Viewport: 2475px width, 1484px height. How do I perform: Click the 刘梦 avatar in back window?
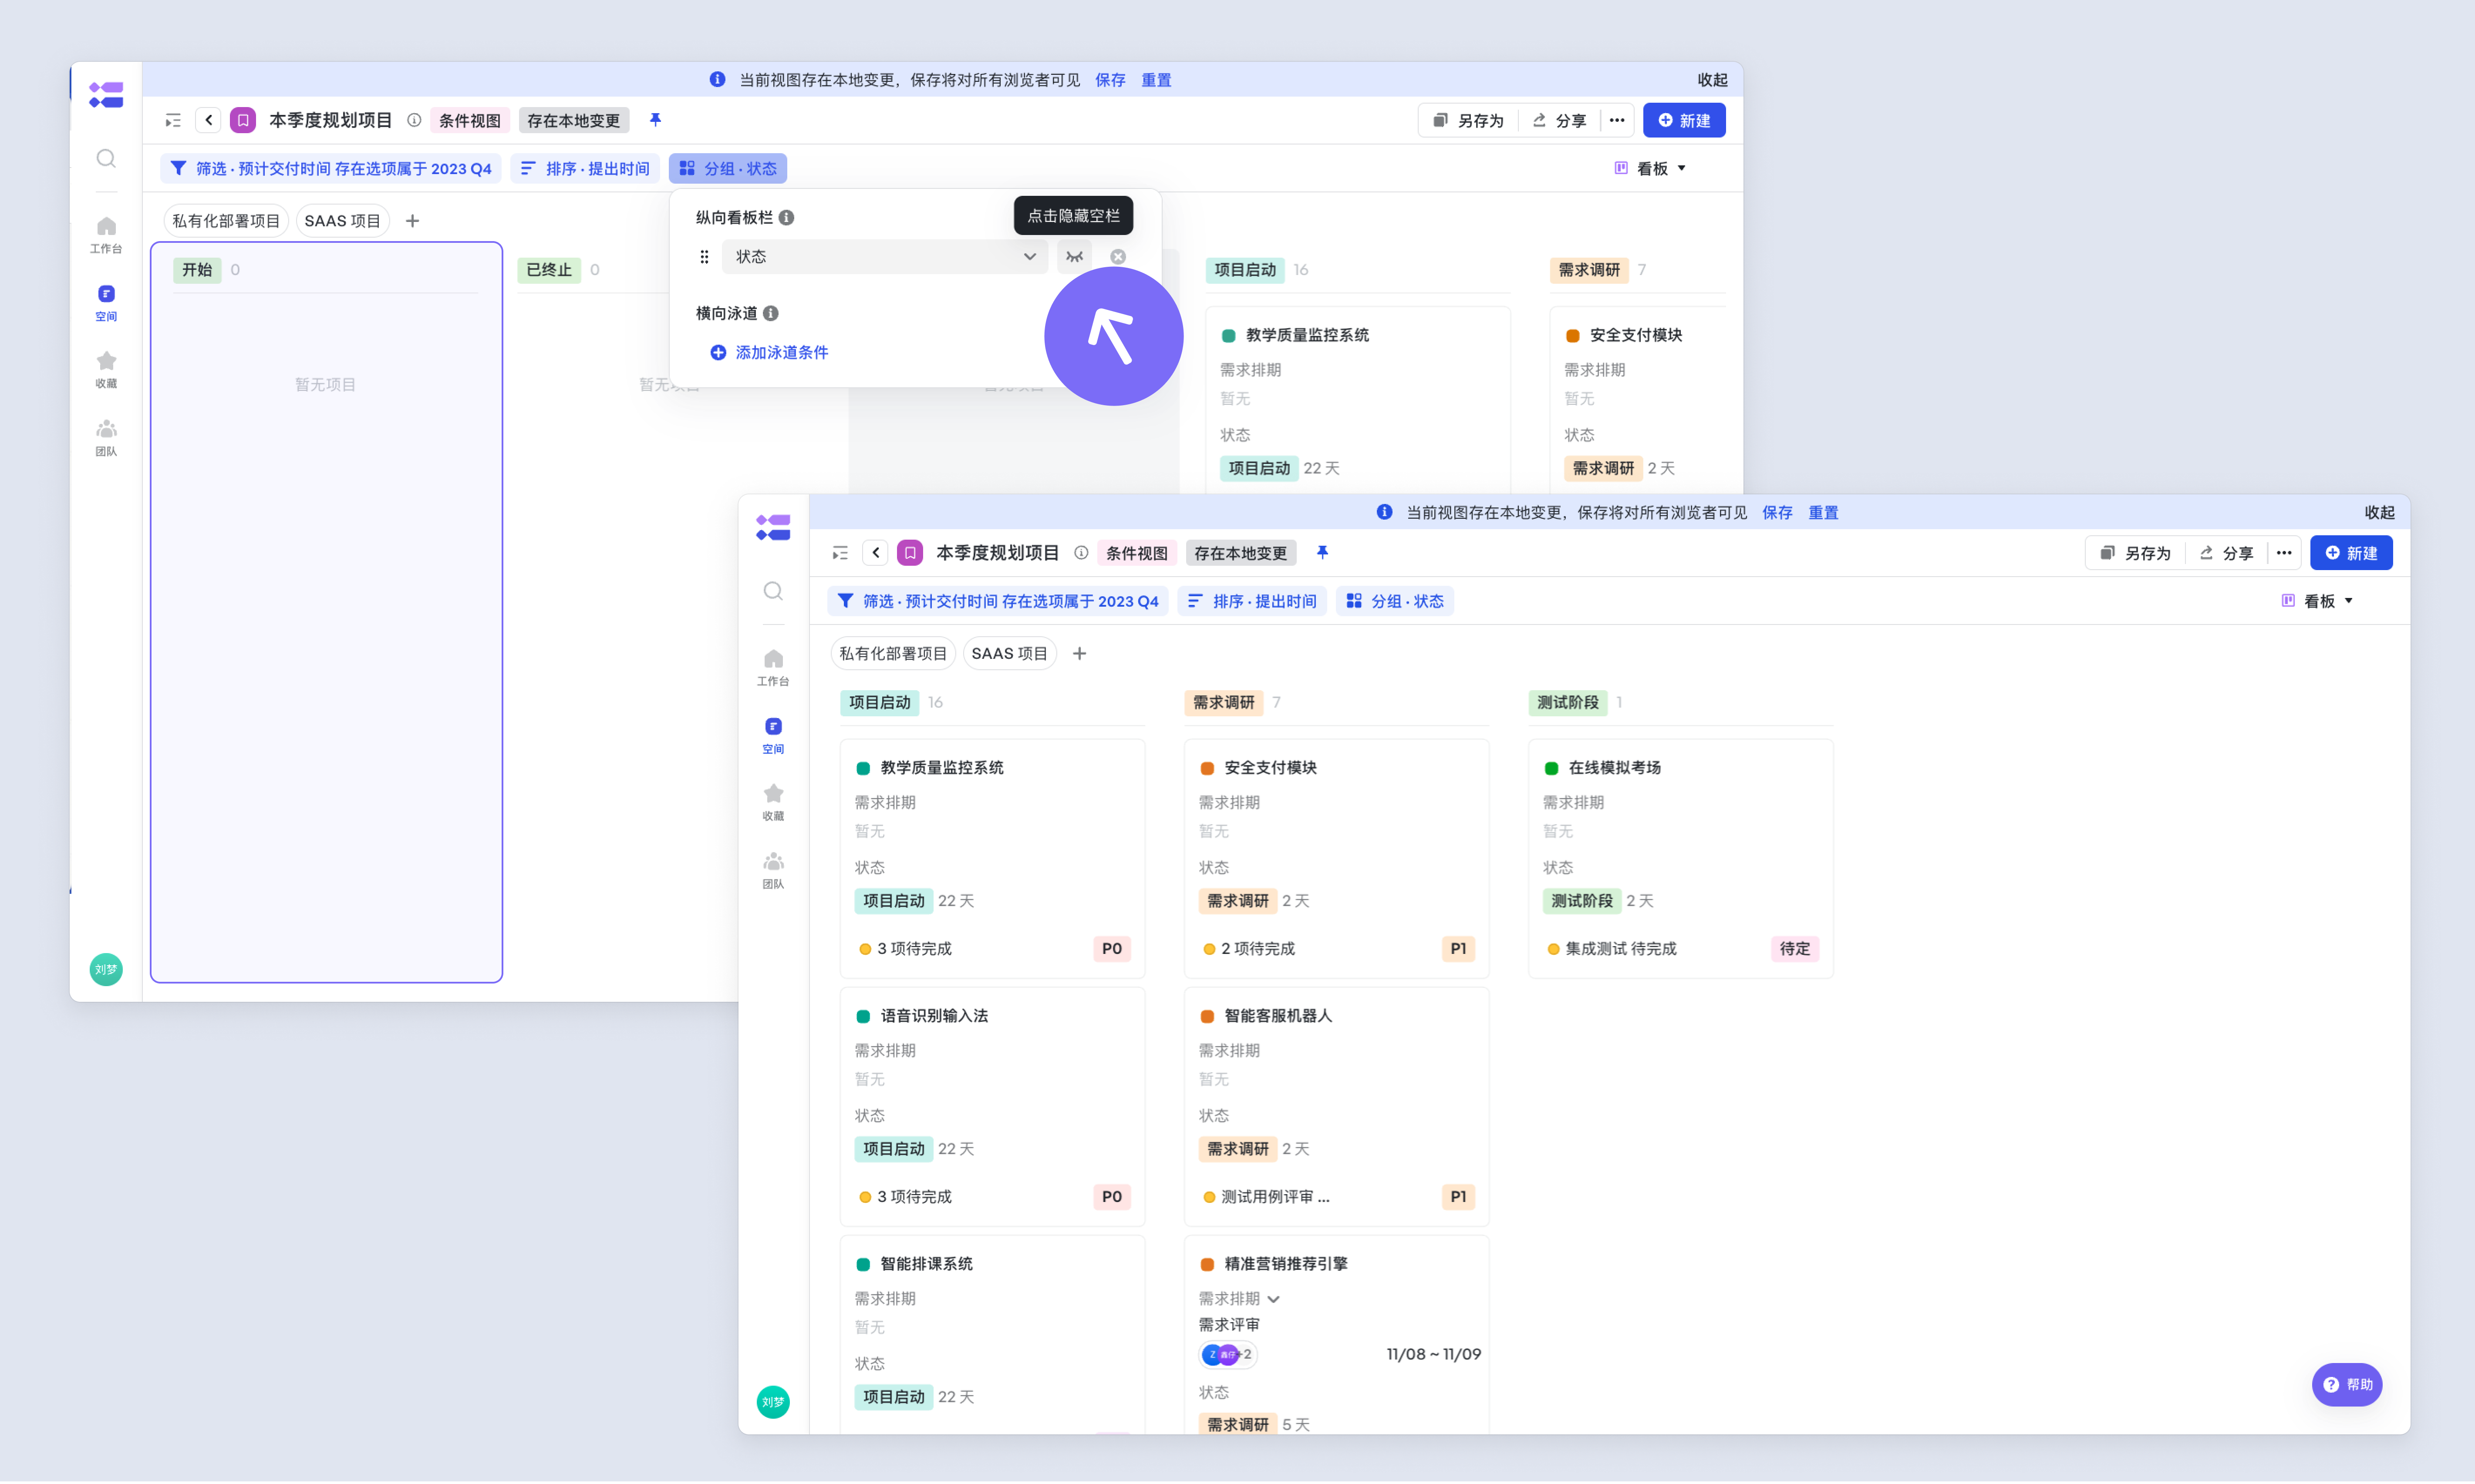click(x=106, y=969)
